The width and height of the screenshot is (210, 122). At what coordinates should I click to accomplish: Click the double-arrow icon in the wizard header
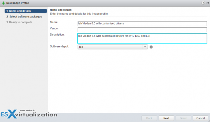[208, 3]
